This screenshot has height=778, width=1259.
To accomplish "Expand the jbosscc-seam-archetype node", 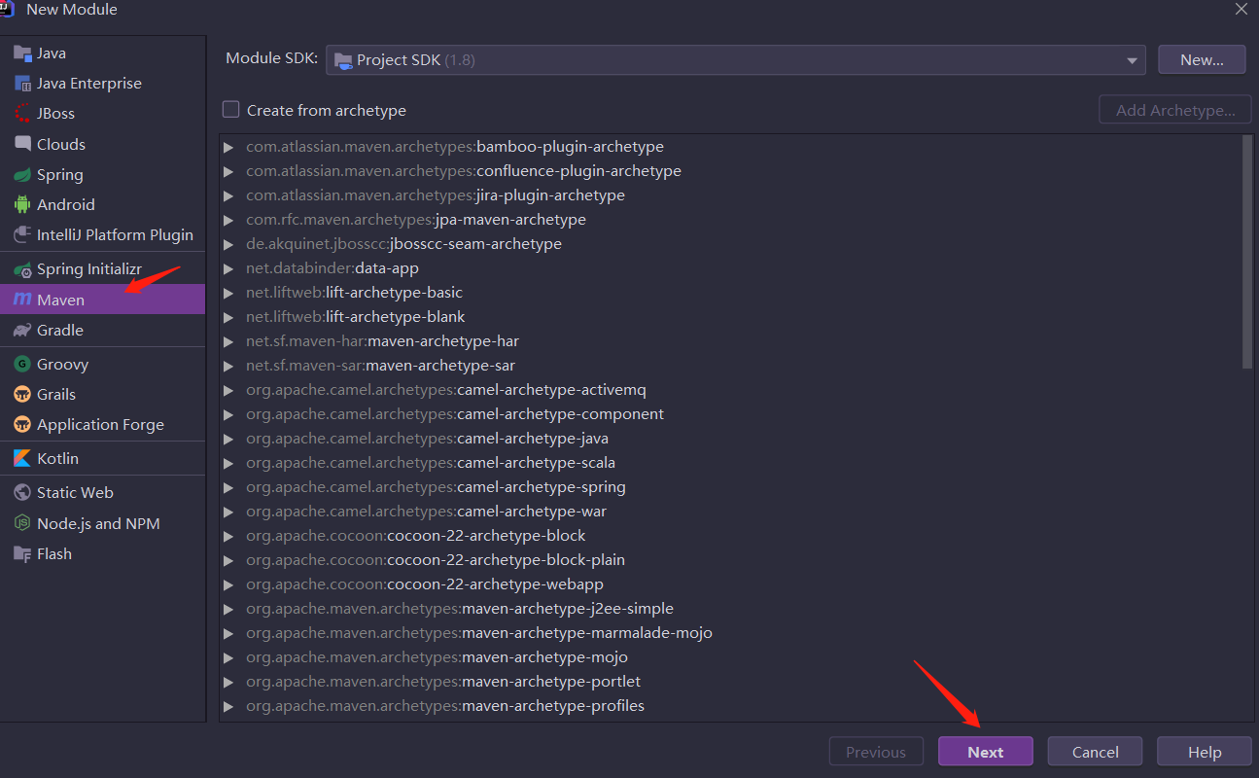I will [228, 244].
